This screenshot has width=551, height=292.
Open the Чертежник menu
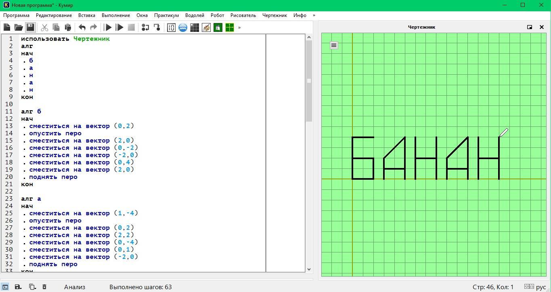(x=274, y=15)
